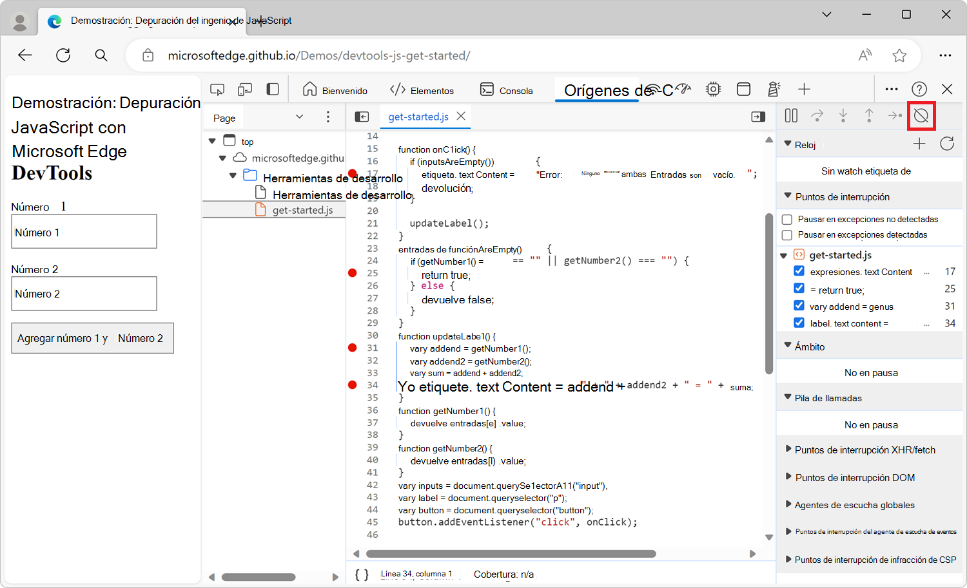The image size is (967, 588).
Task: Refresh watch expressions in Reloj section
Action: pyautogui.click(x=946, y=144)
